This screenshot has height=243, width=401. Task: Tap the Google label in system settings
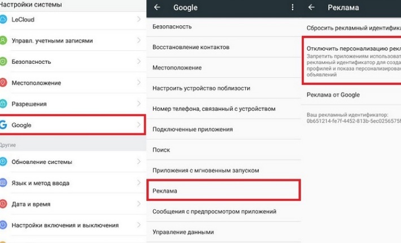21,125
